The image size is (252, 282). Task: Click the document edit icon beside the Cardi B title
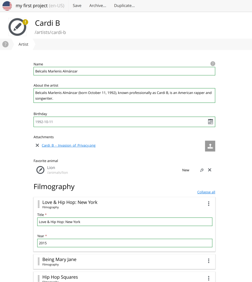click(x=17, y=27)
